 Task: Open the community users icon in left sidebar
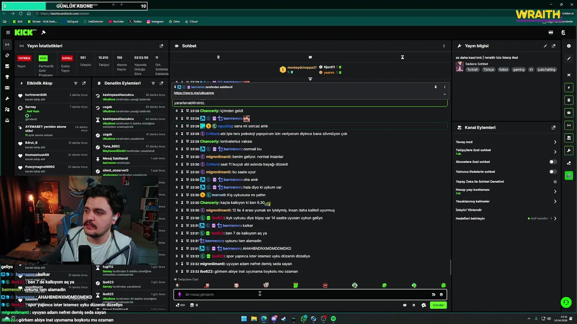coord(7,109)
